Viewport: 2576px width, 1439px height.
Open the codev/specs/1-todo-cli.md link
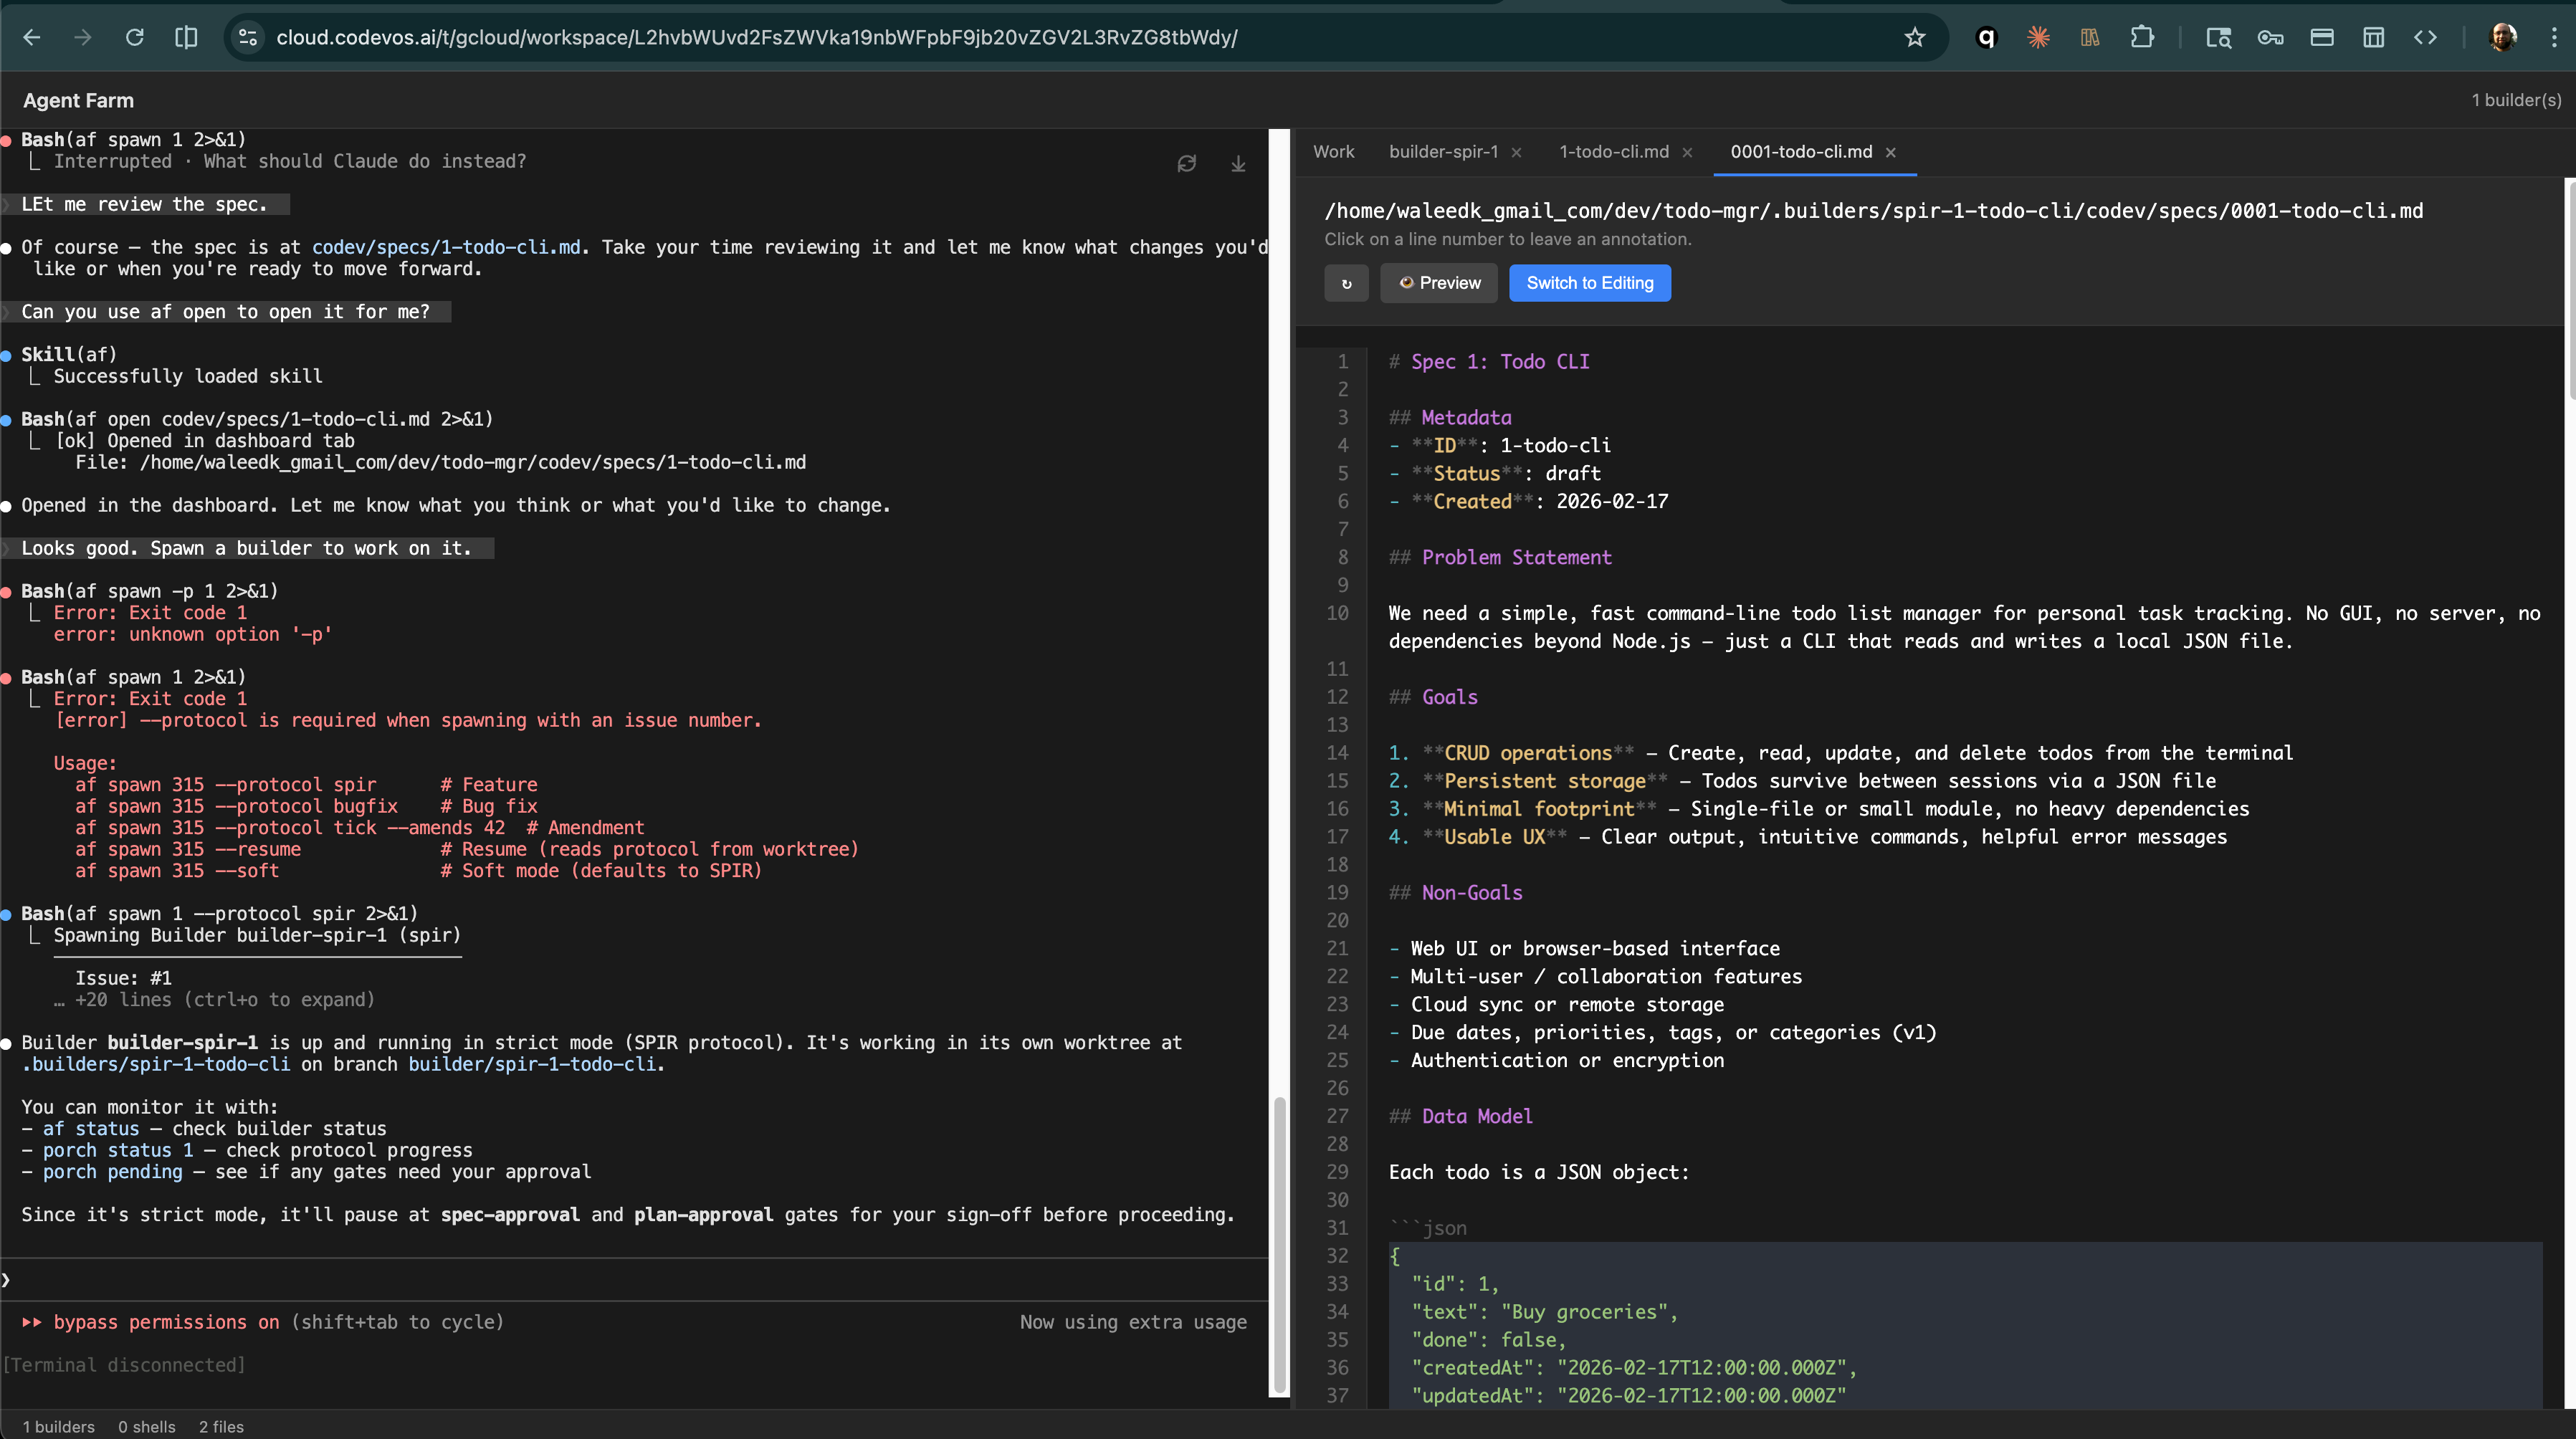click(x=444, y=247)
